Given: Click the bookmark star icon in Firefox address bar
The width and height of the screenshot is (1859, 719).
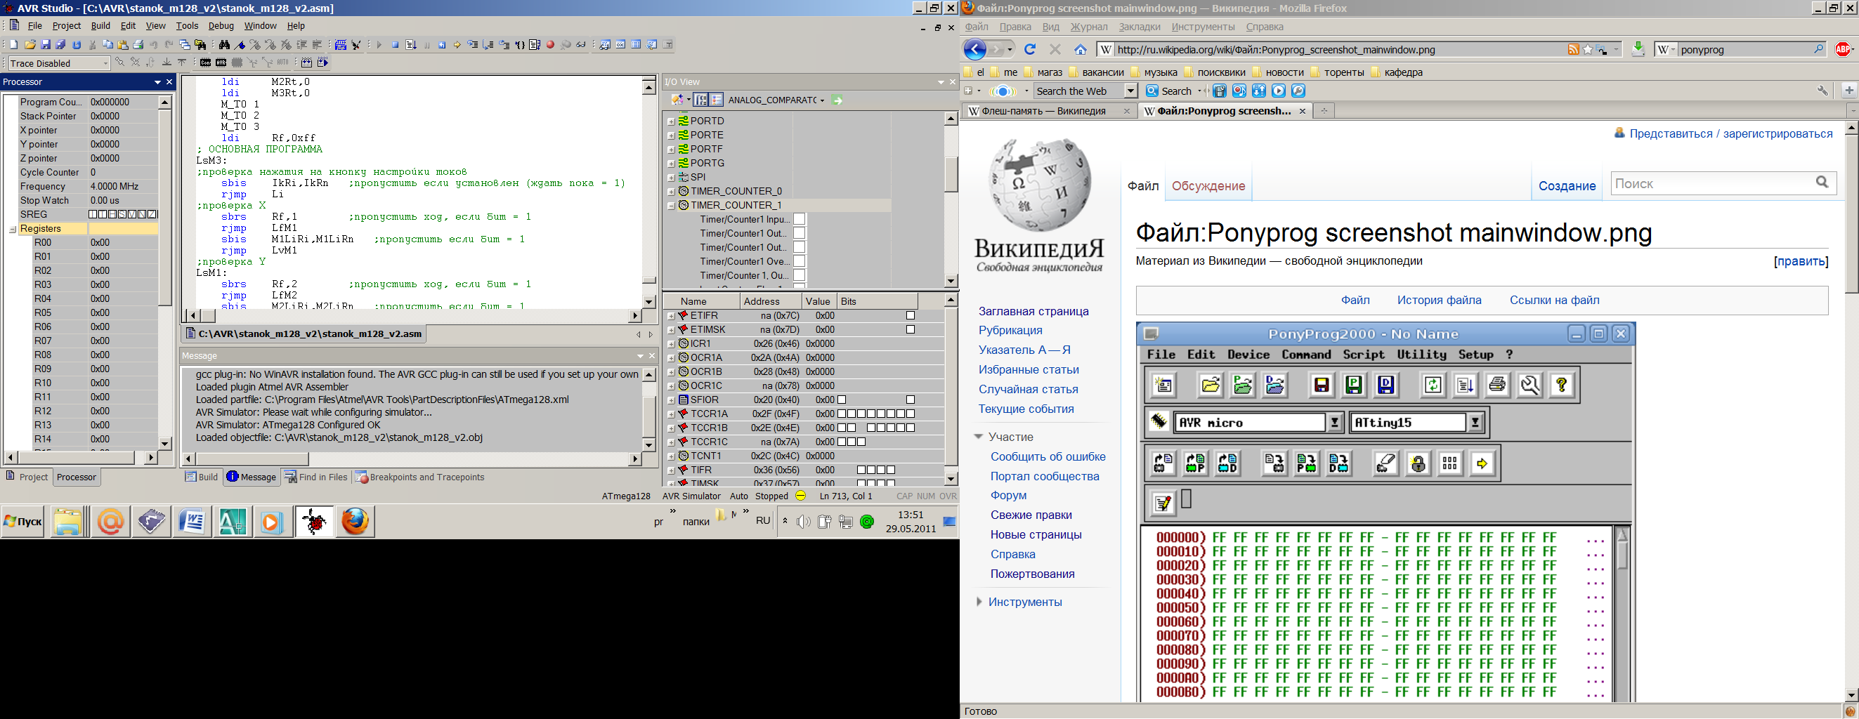Looking at the screenshot, I should [1588, 49].
